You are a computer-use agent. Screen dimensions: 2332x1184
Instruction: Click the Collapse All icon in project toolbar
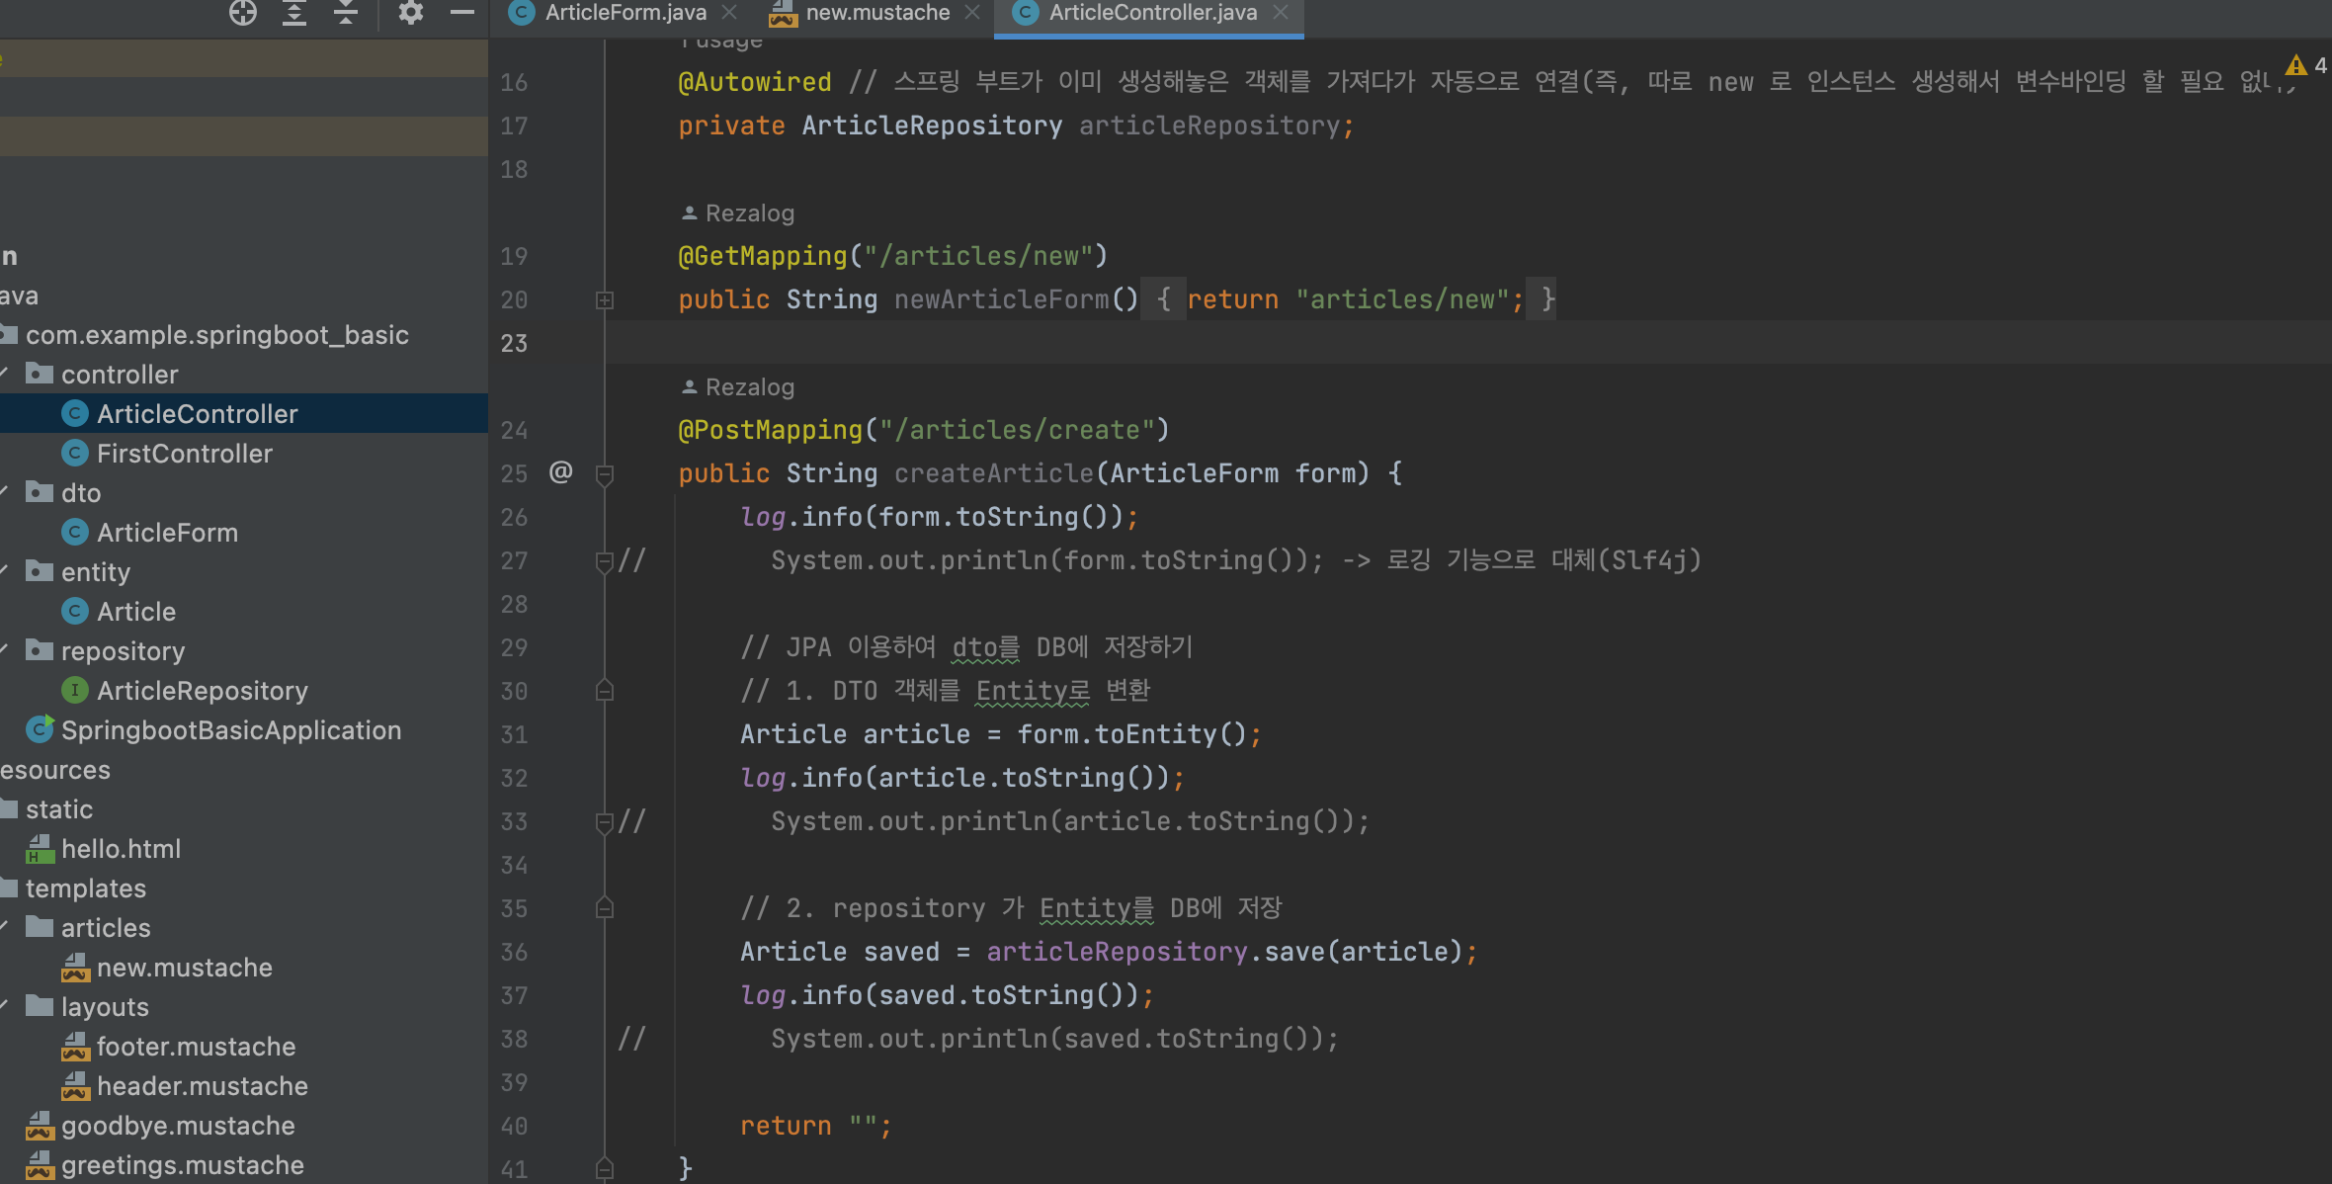point(345,12)
